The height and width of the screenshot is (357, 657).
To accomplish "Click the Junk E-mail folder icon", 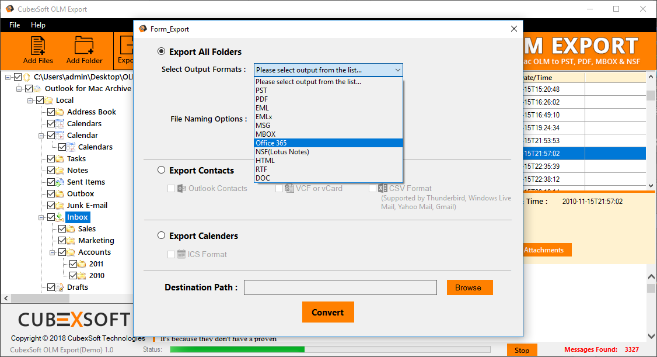I will click(x=60, y=206).
